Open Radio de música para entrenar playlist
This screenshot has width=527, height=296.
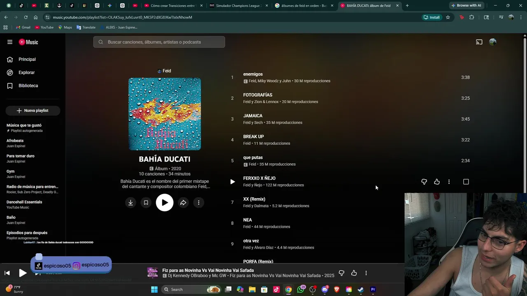[33, 189]
